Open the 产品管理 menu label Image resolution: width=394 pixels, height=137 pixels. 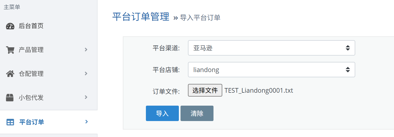click(x=31, y=50)
